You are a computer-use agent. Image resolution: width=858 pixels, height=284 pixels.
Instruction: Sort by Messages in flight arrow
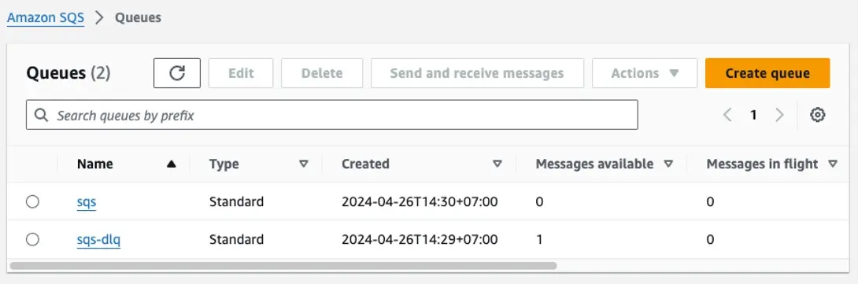(833, 164)
